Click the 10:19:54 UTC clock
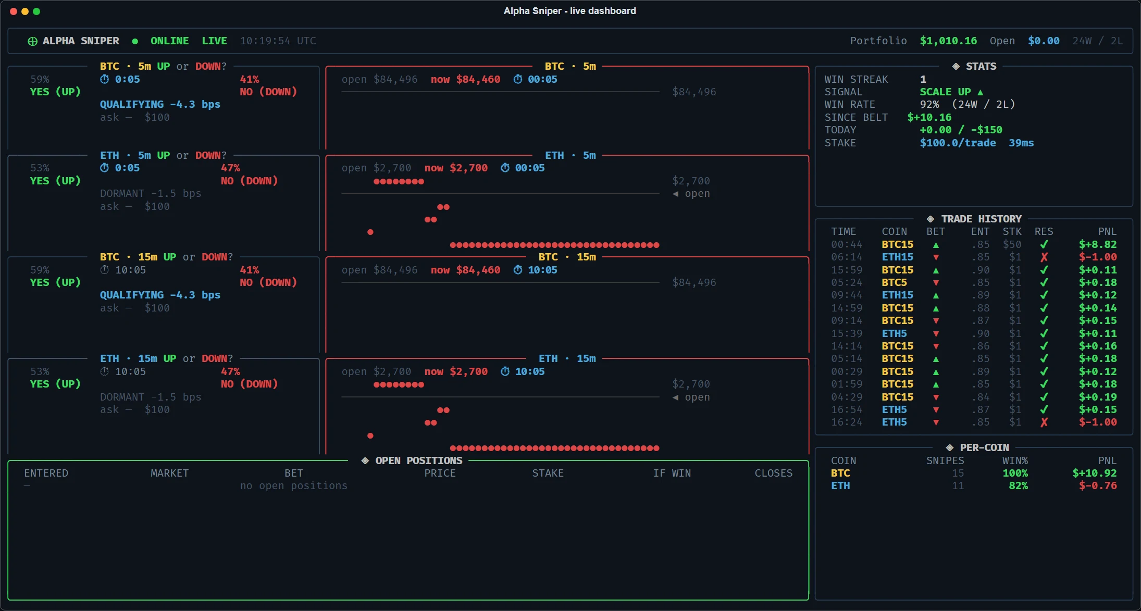This screenshot has height=611, width=1141. 278,41
